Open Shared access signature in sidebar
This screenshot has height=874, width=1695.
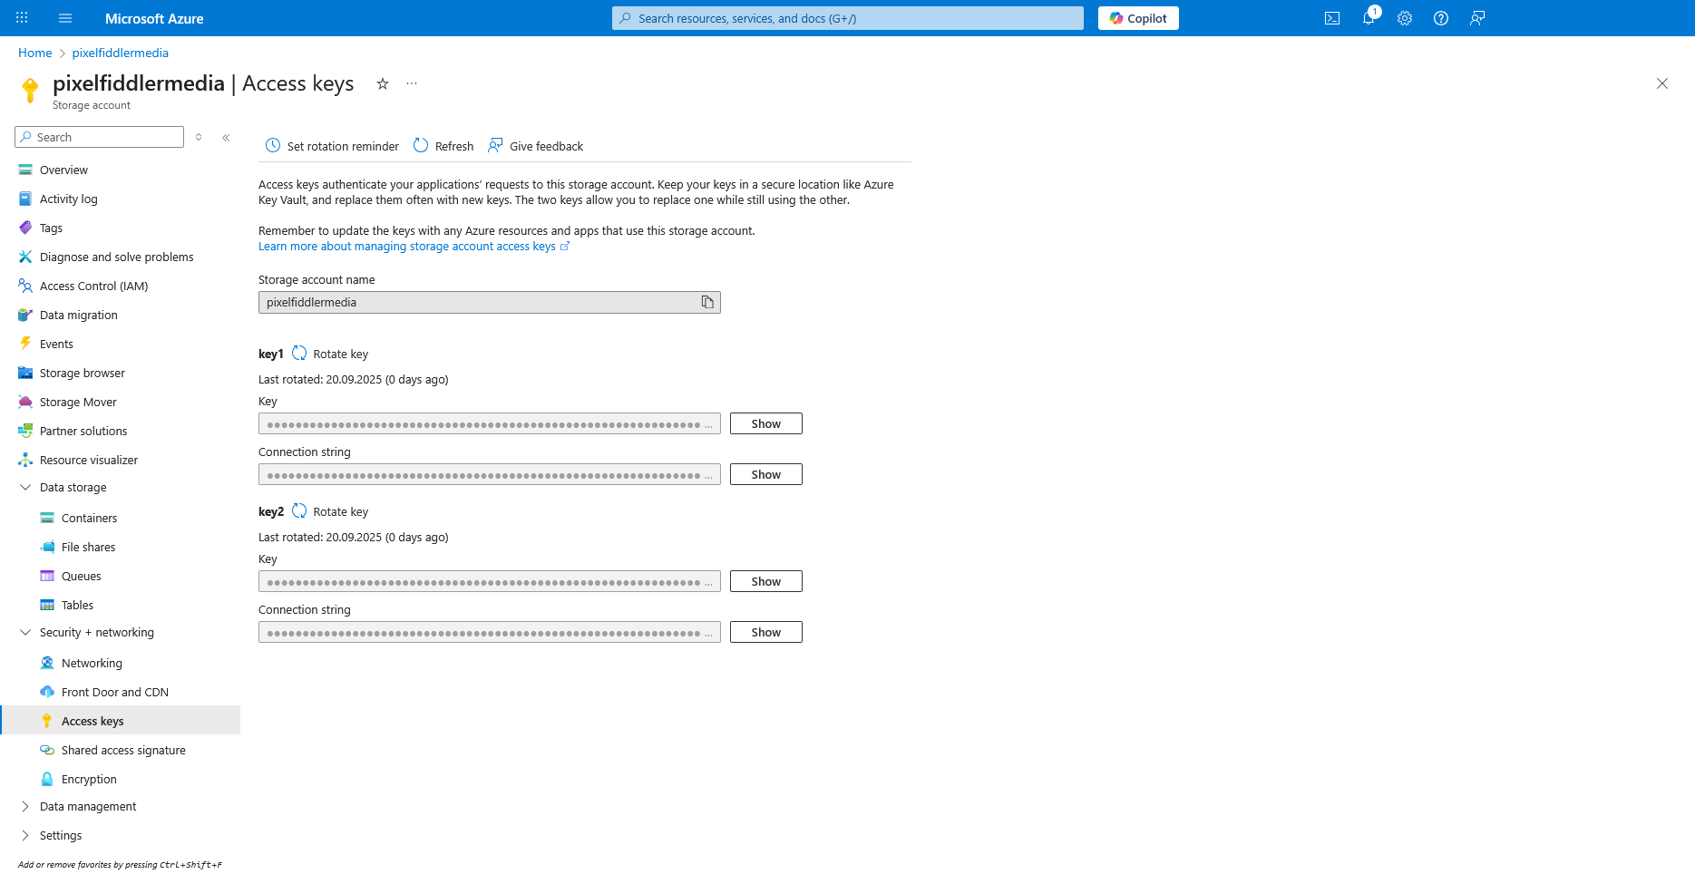(x=123, y=751)
